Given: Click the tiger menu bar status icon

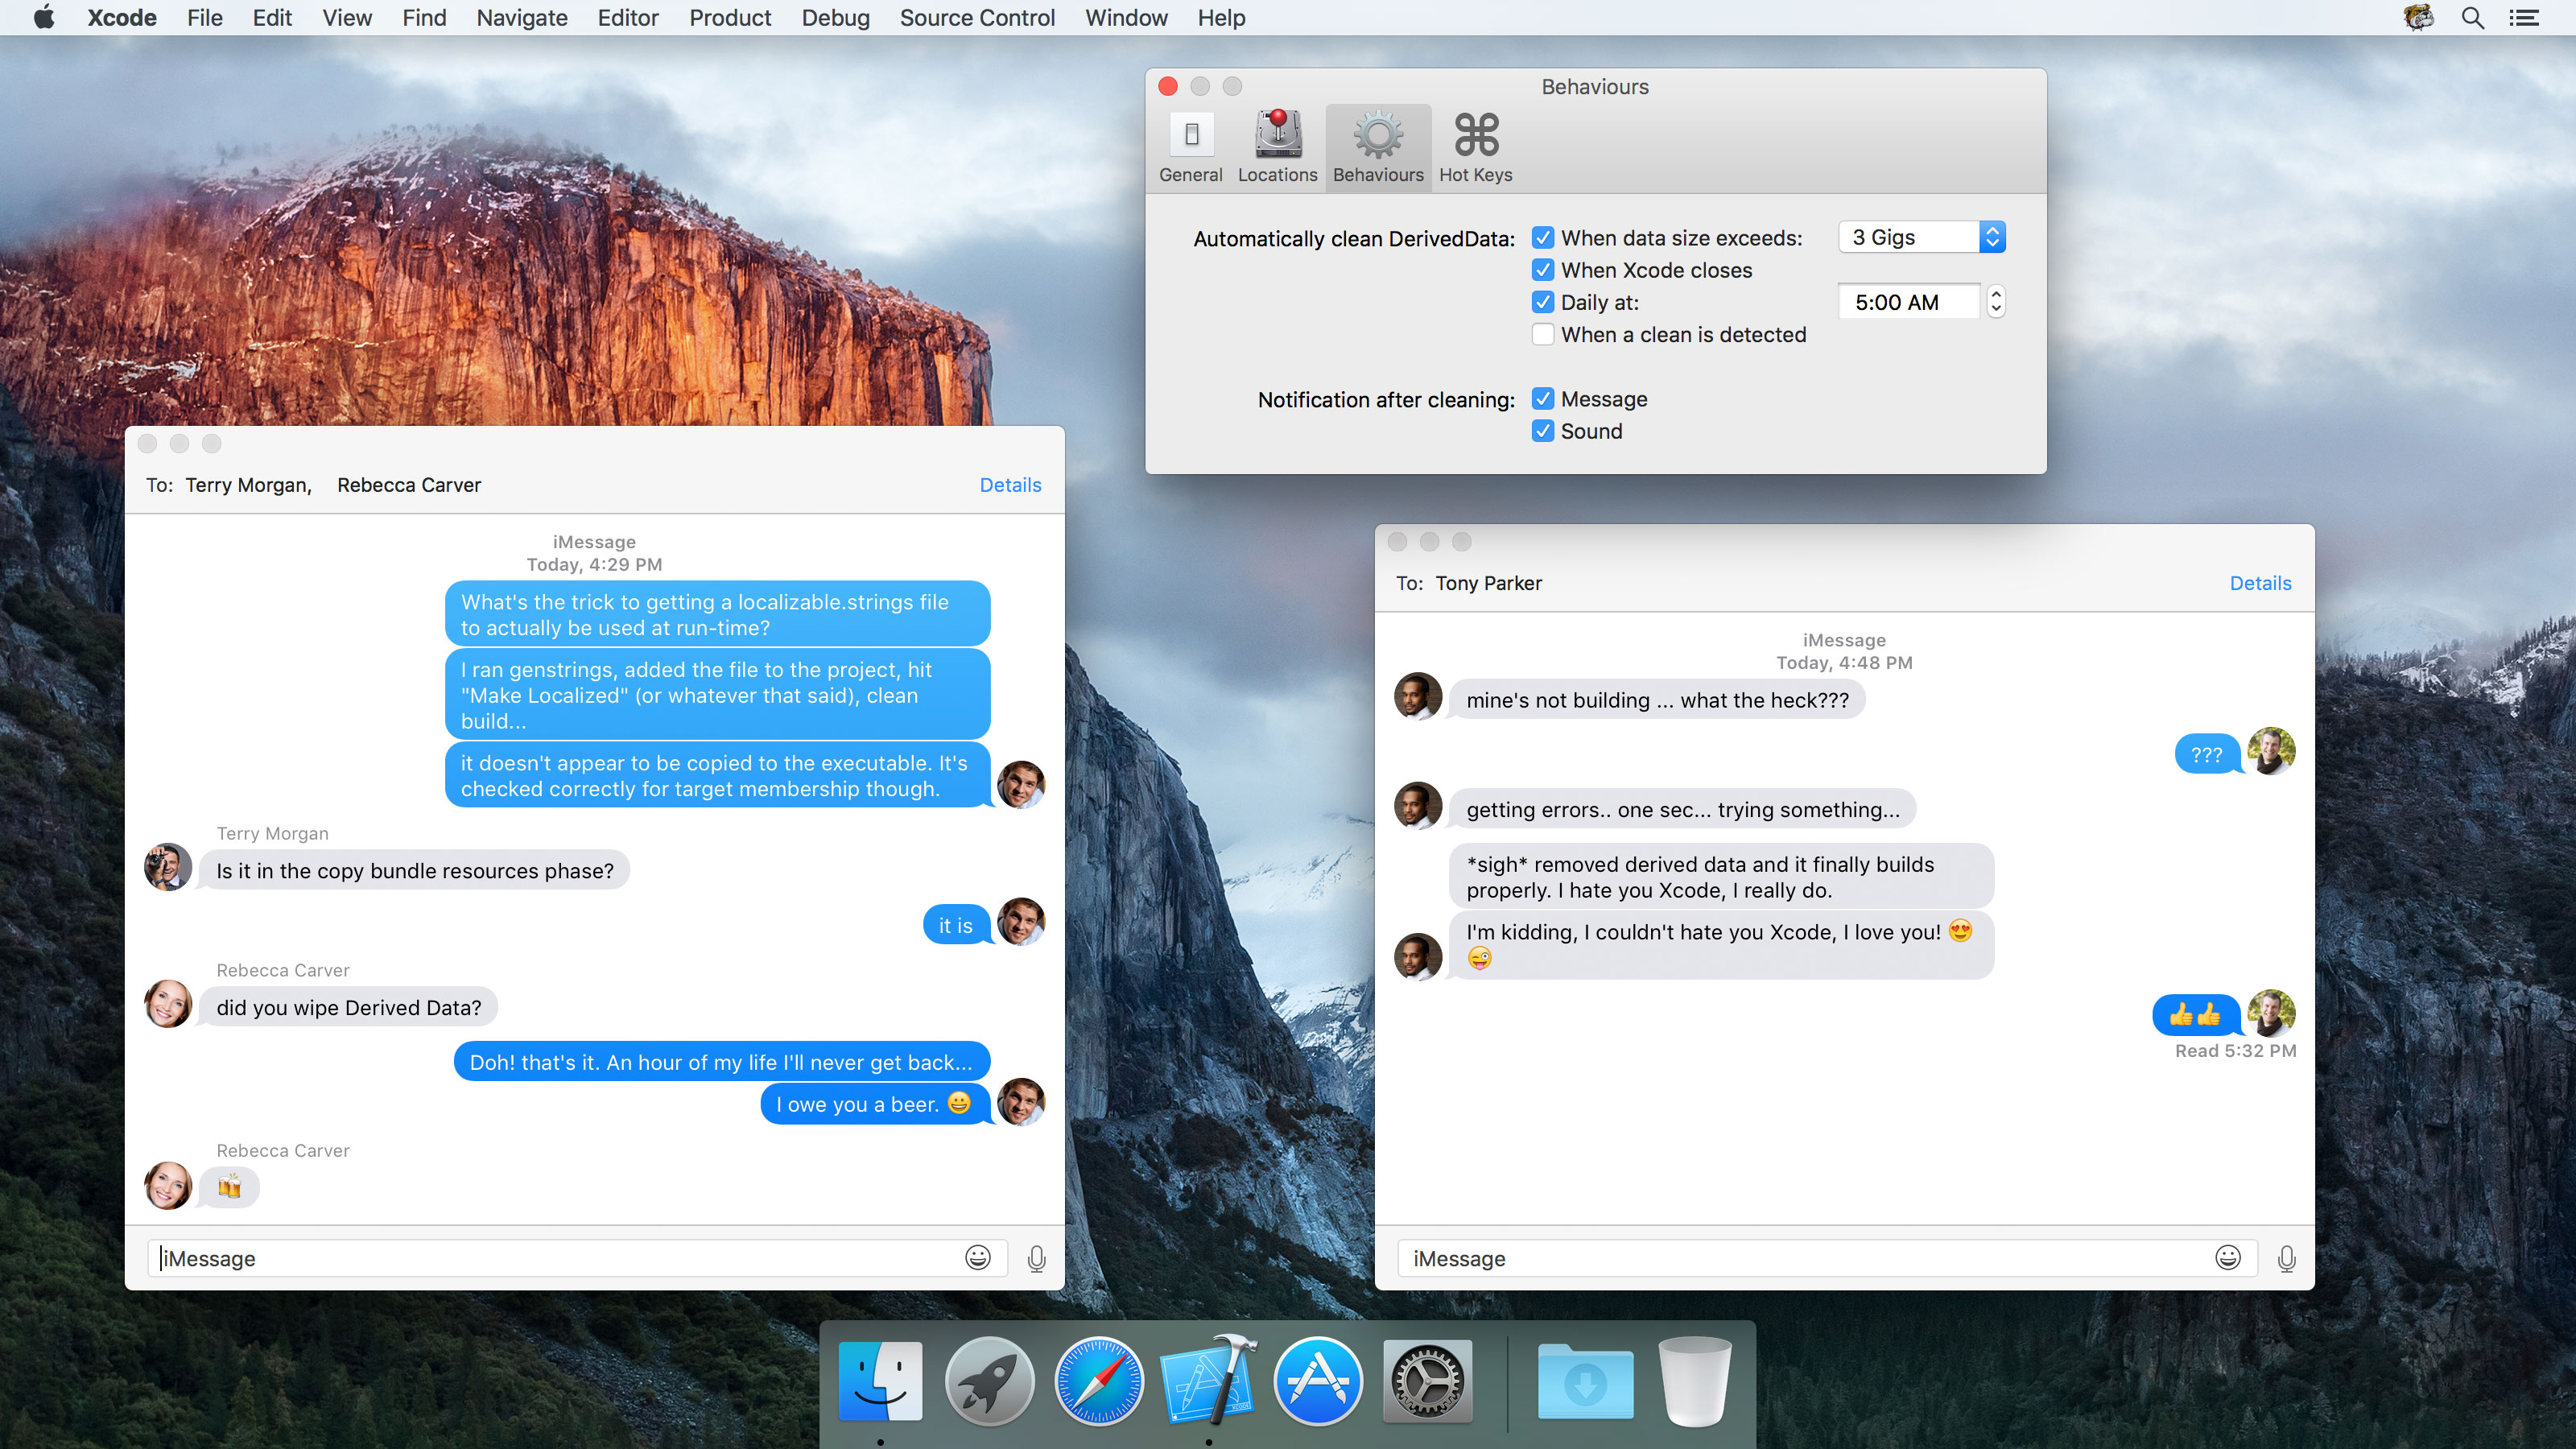Looking at the screenshot, I should point(2418,18).
